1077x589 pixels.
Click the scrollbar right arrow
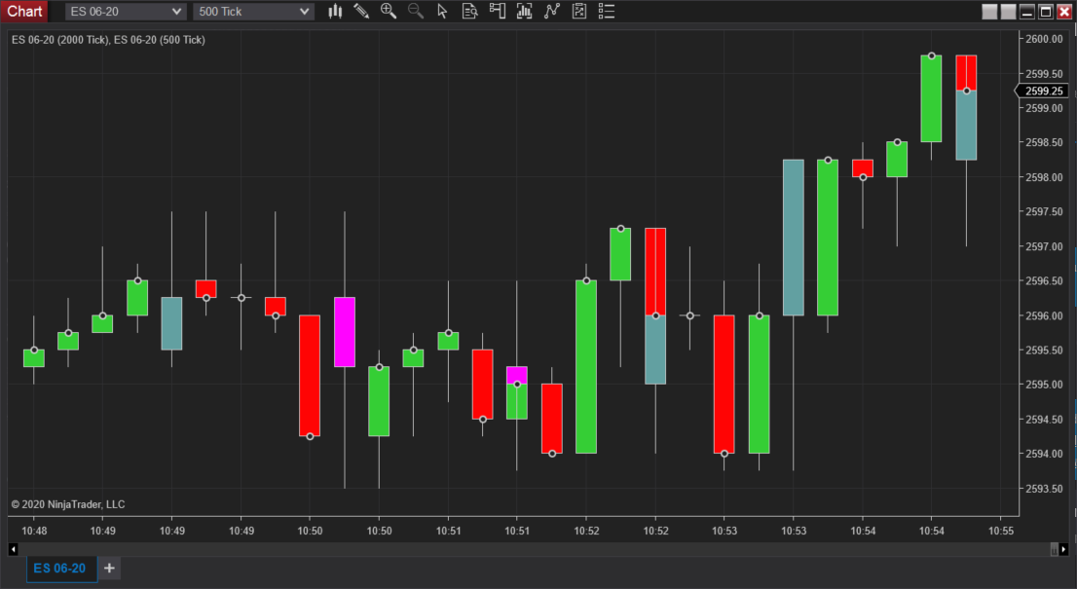pyautogui.click(x=1064, y=549)
